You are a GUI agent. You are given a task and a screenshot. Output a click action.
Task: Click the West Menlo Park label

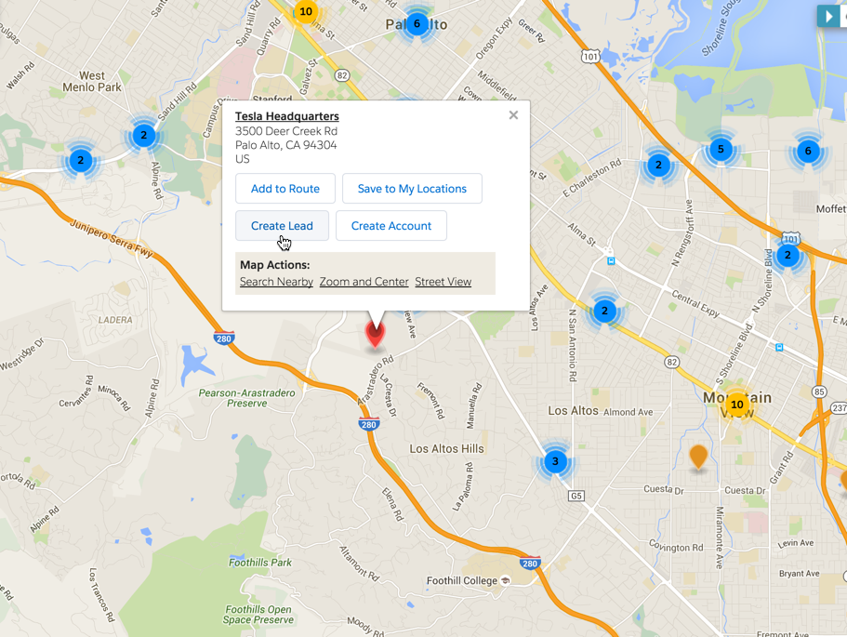[x=92, y=82]
